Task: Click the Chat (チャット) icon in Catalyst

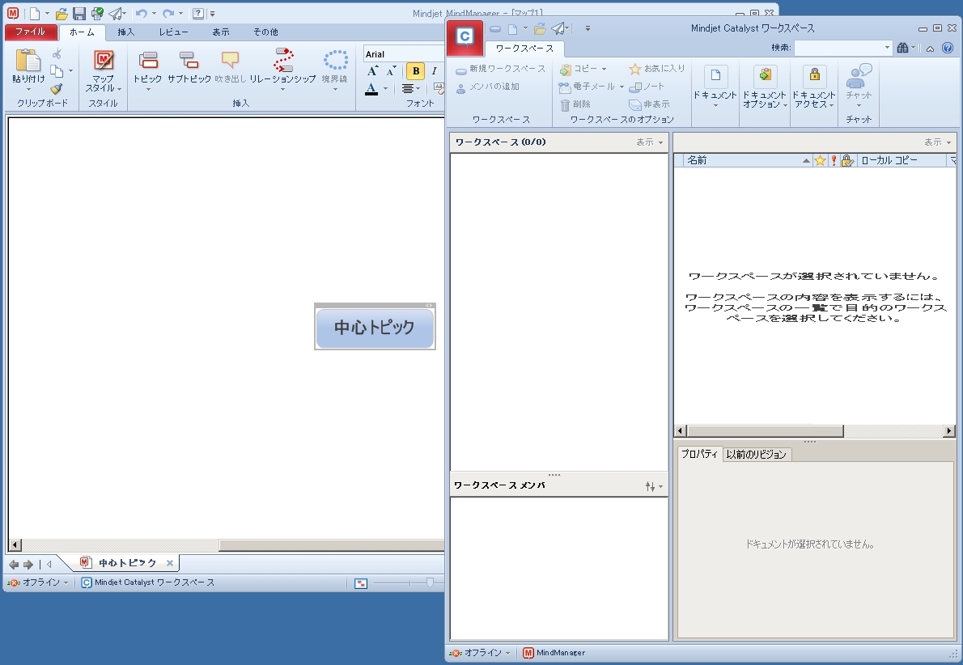Action: pos(859,76)
